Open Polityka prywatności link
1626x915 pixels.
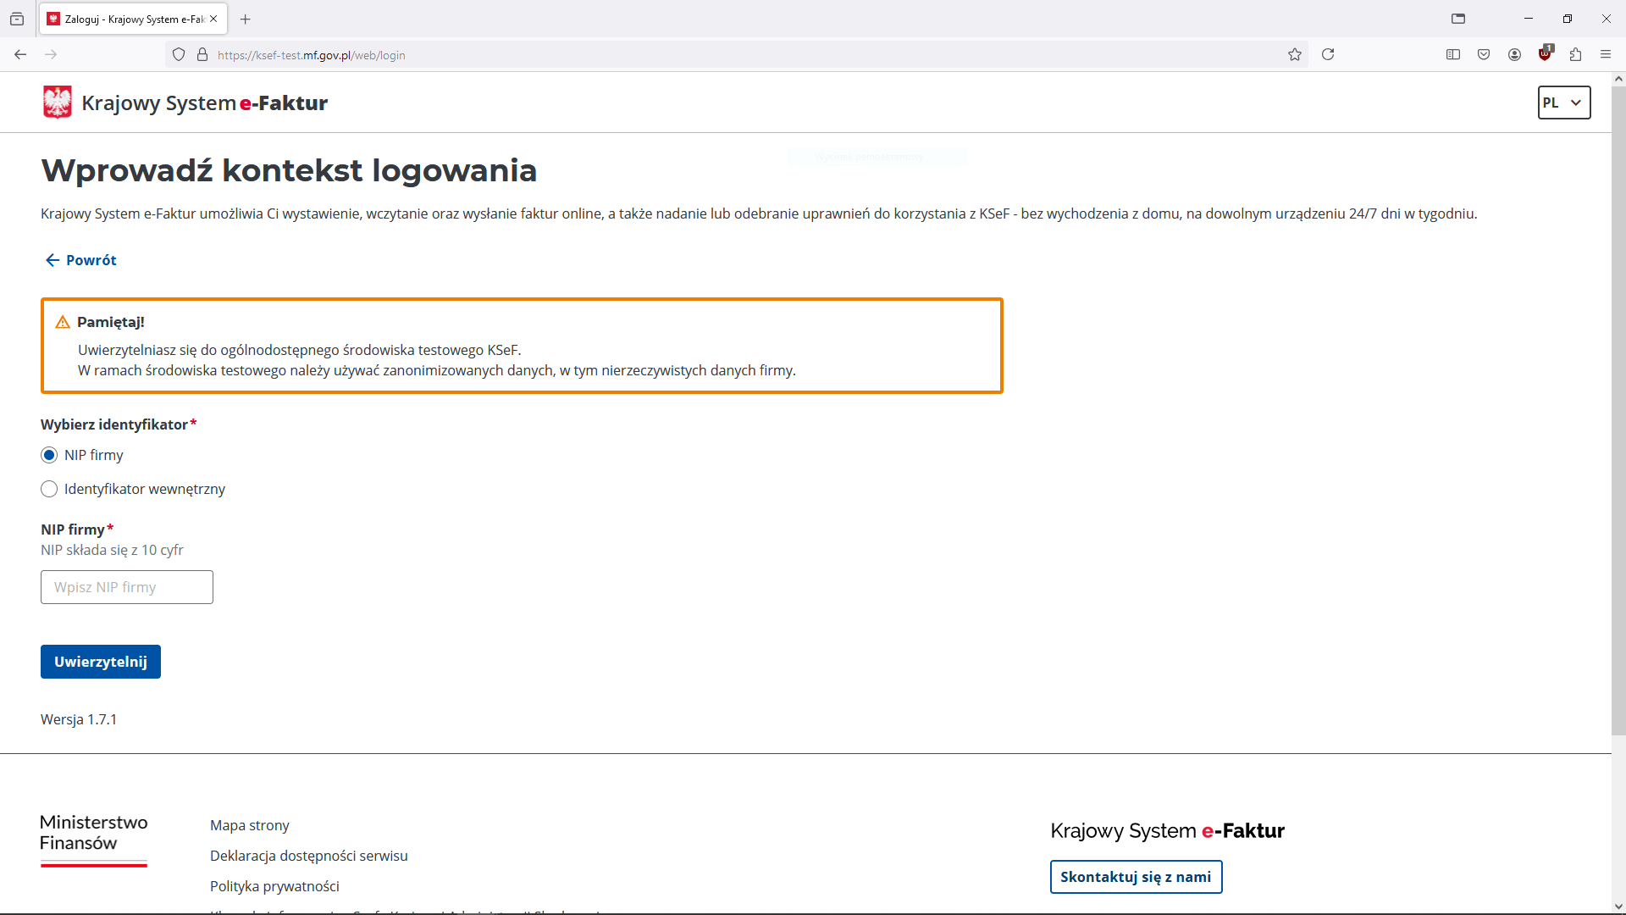click(274, 886)
